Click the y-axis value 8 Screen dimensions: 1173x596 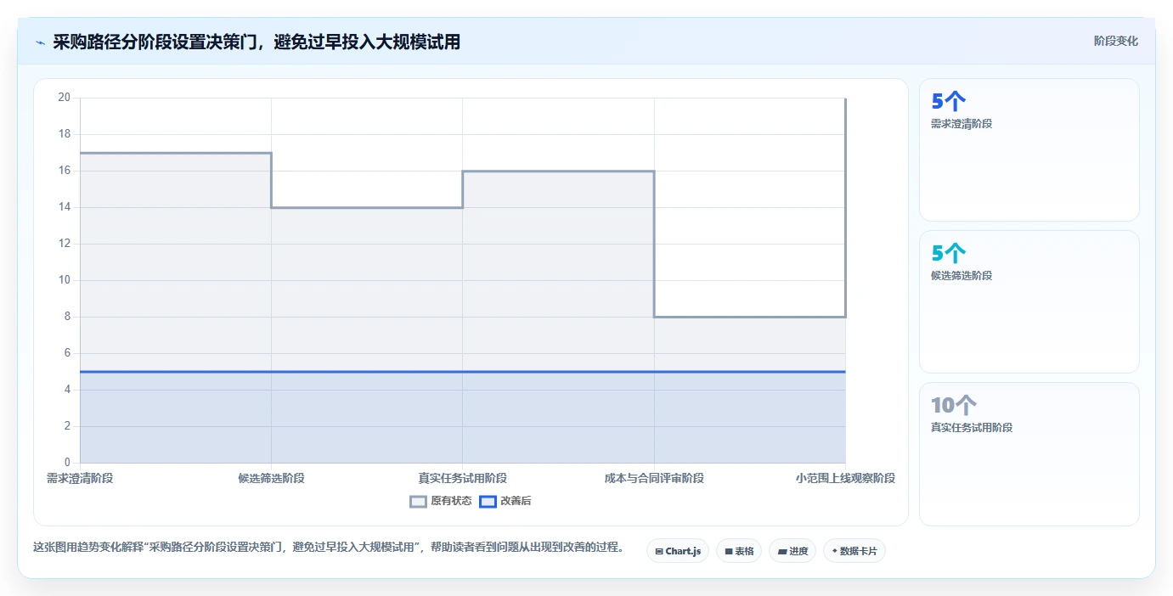(67, 317)
